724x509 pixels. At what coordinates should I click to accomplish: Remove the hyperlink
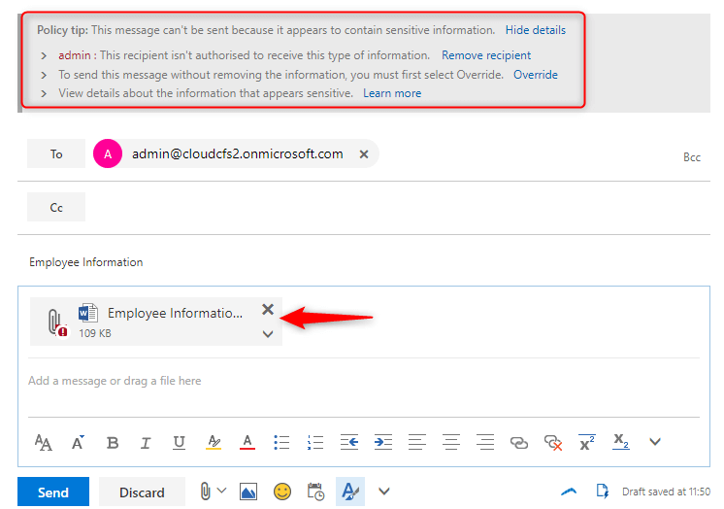click(553, 443)
